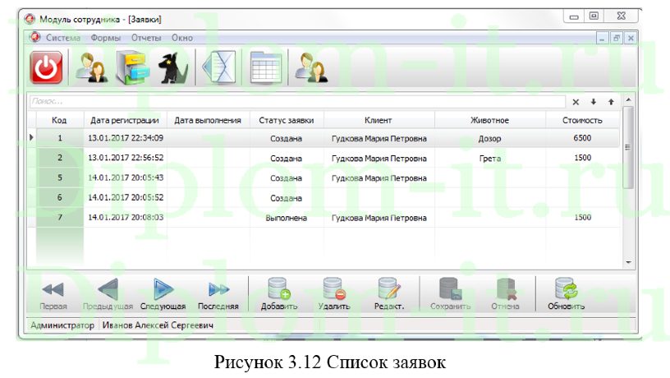Go to previous record Предыдущая

(108, 294)
